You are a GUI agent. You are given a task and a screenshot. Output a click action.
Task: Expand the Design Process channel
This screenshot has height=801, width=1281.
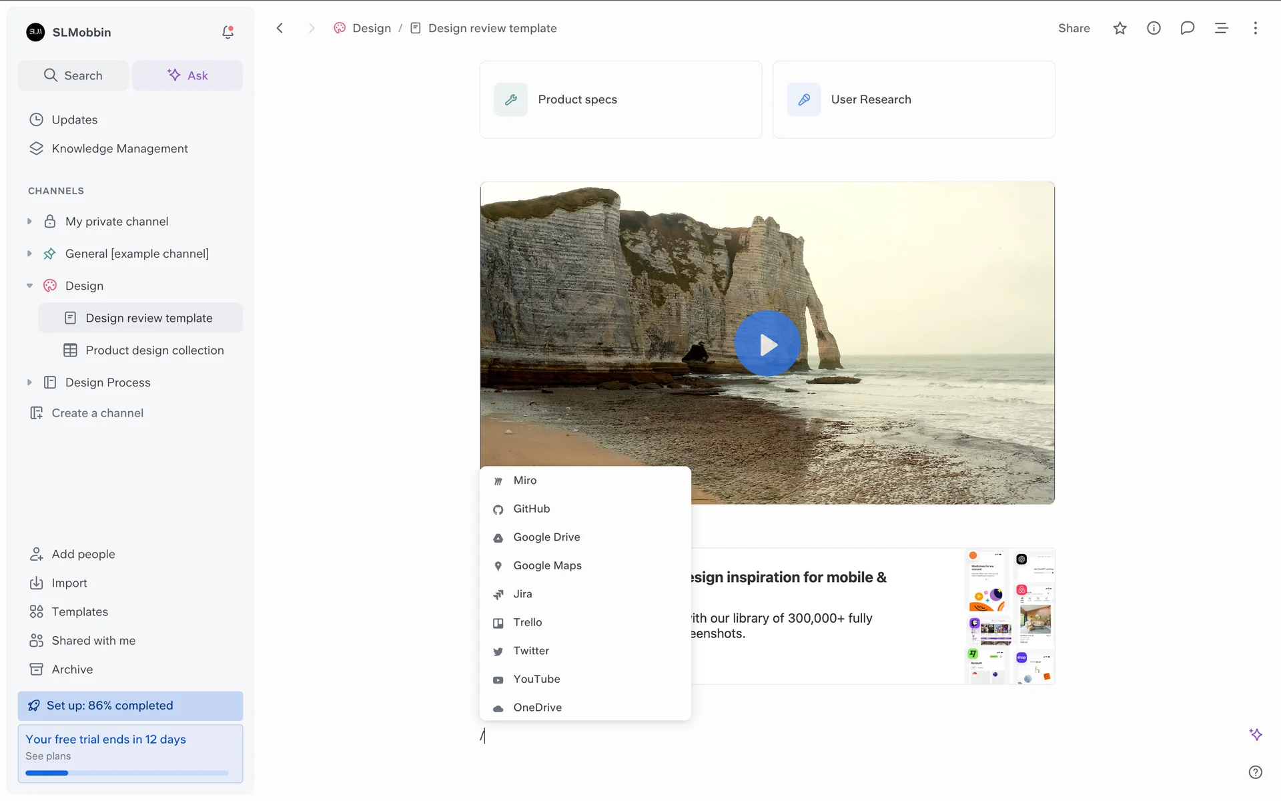click(x=29, y=382)
